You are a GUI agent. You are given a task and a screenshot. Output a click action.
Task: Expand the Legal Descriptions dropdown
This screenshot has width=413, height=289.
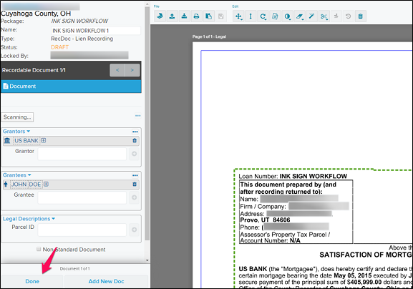coord(29,219)
